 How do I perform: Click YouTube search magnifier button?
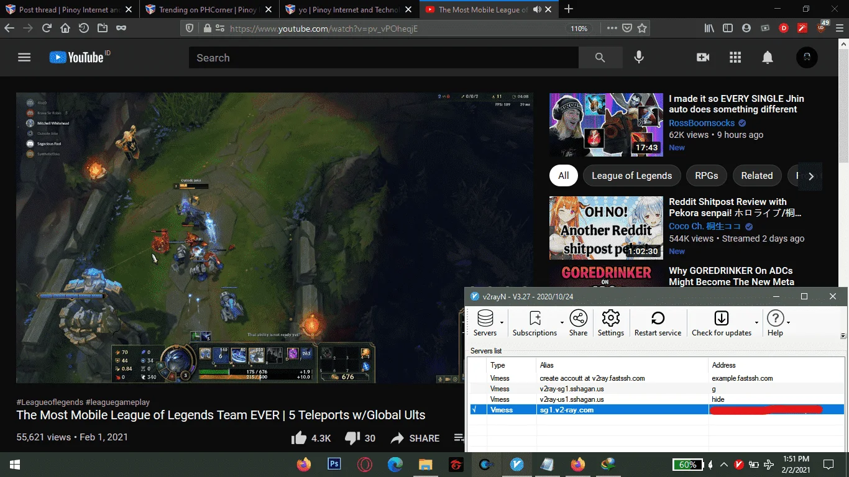pos(600,58)
